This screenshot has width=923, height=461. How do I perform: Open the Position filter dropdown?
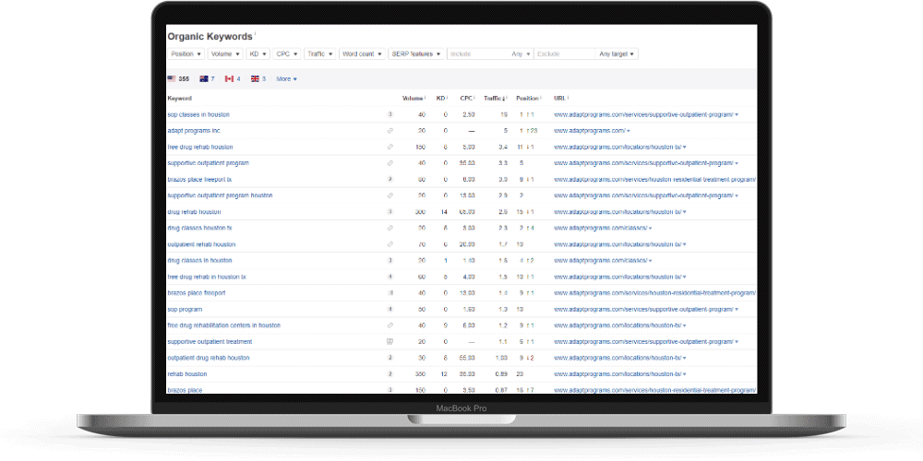[186, 54]
